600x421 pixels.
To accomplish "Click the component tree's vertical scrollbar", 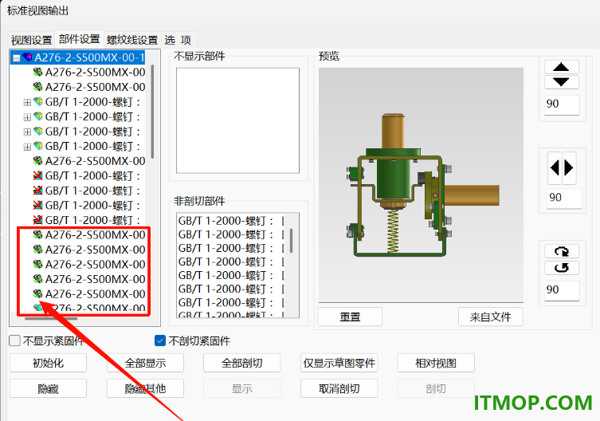I will tap(152, 111).
